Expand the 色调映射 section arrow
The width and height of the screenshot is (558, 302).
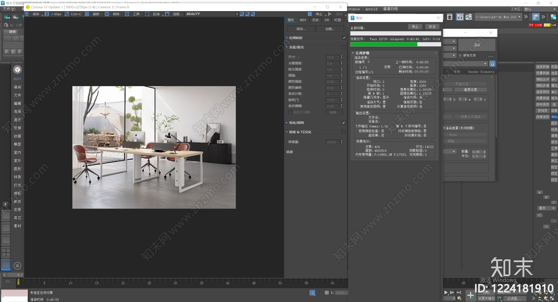[287, 38]
